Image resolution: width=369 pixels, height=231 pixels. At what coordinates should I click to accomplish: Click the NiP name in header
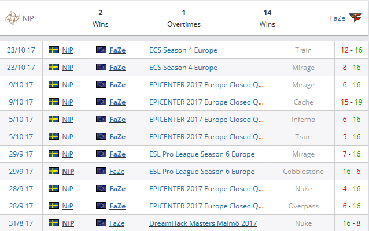(x=28, y=18)
